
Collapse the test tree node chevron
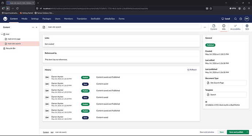click(2, 34)
